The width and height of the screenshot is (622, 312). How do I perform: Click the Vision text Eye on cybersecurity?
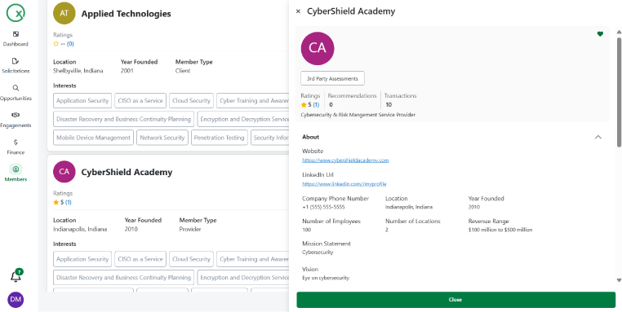point(326,278)
